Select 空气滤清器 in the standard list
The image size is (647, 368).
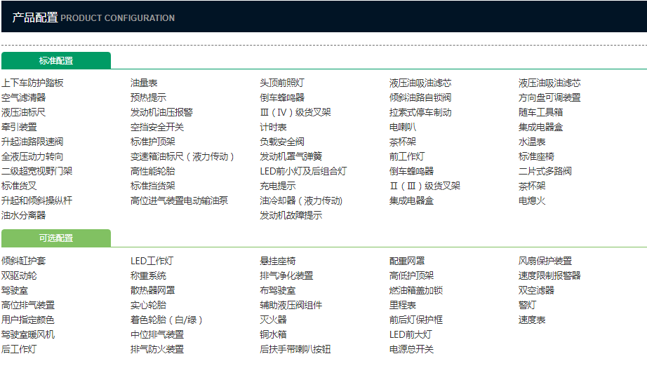pyautogui.click(x=23, y=97)
